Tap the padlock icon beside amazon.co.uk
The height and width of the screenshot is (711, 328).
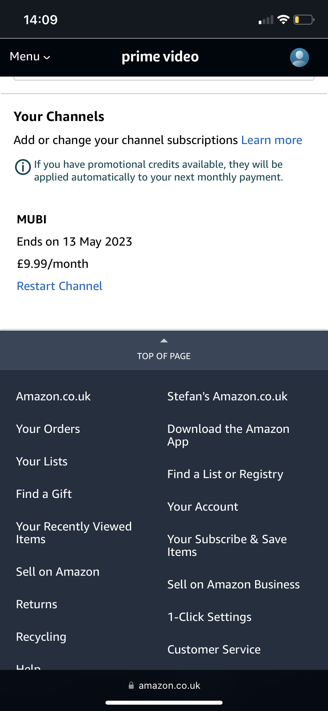[131, 685]
